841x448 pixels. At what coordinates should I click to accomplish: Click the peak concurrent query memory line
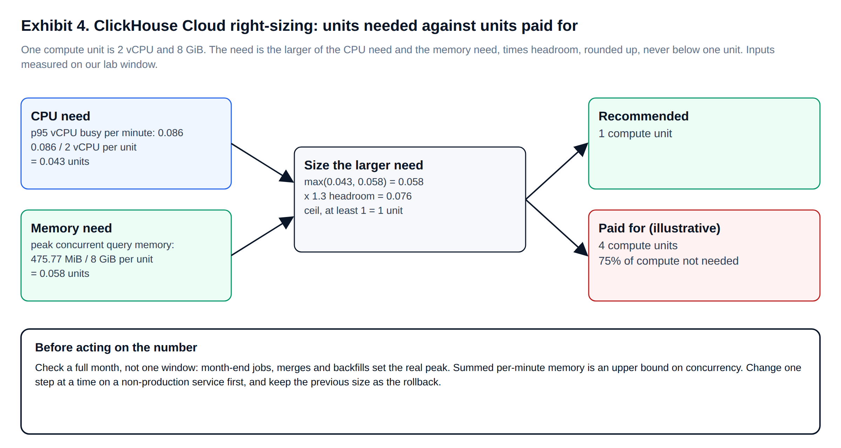pos(102,245)
